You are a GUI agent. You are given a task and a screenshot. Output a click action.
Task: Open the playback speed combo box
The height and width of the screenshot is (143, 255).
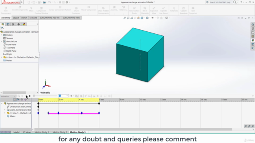(x=63, y=96)
